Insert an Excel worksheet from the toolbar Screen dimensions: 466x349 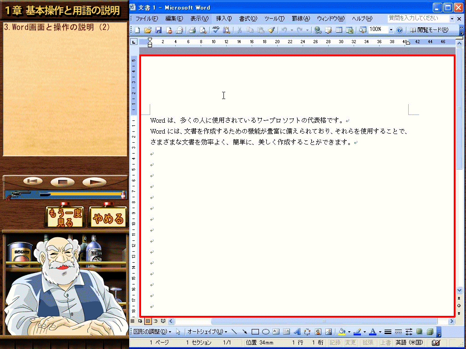(x=349, y=30)
